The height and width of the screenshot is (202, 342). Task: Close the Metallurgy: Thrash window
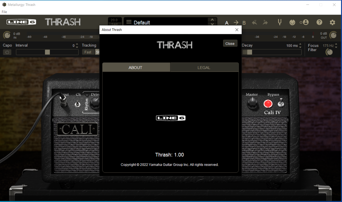click(334, 5)
